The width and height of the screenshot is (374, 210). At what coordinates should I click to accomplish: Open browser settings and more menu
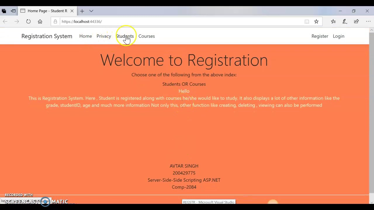[368, 22]
